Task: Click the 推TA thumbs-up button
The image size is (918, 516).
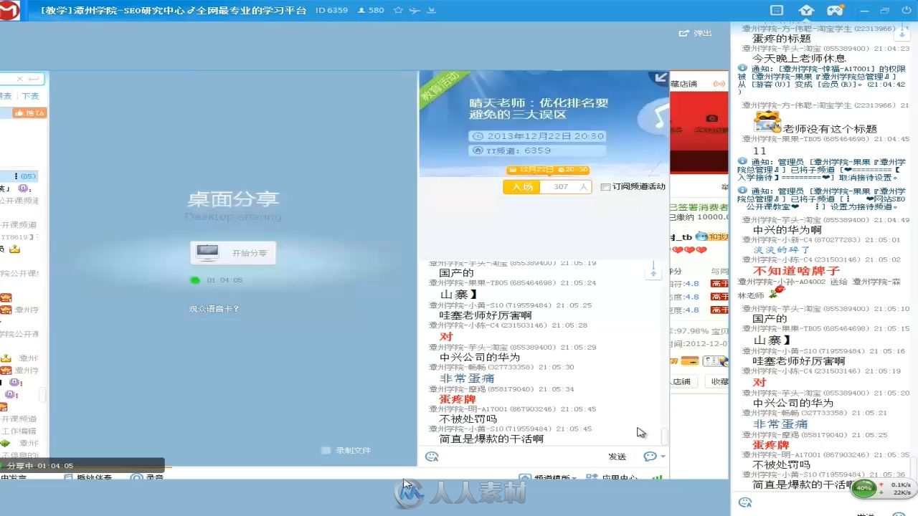Action: [29, 113]
